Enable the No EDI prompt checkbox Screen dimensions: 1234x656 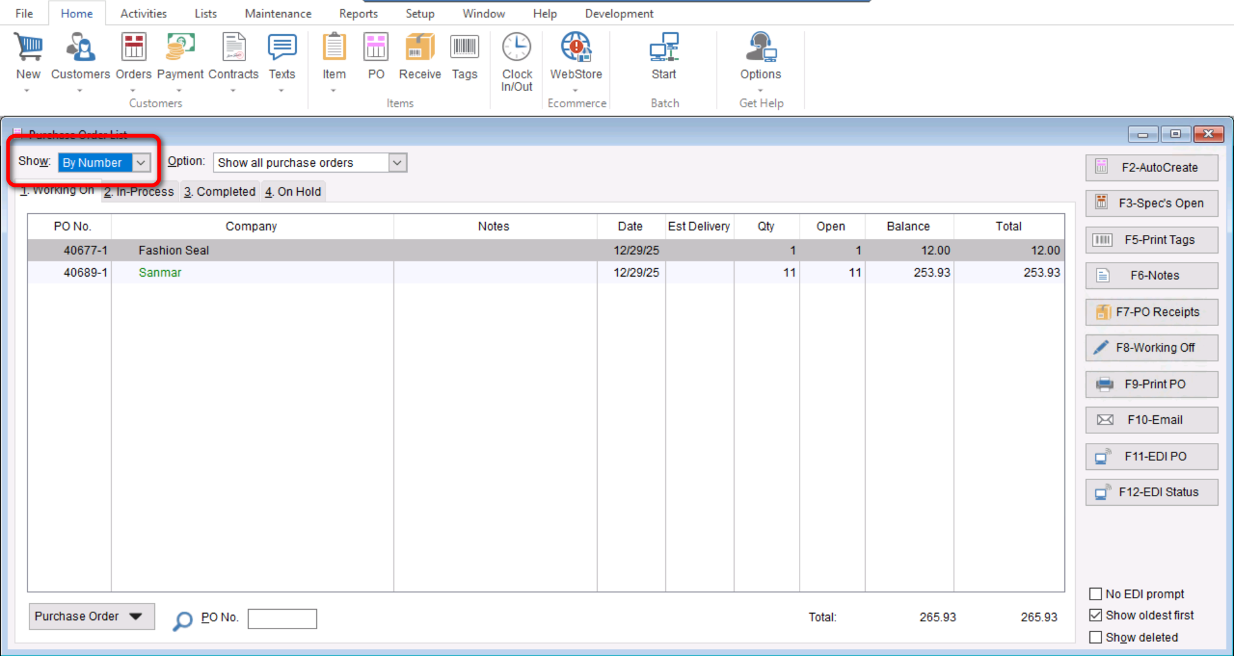tap(1096, 594)
